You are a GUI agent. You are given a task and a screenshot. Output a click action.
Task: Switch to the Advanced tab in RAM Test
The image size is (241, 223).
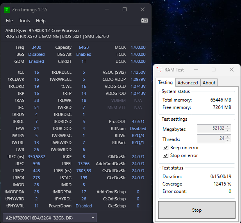(187, 83)
